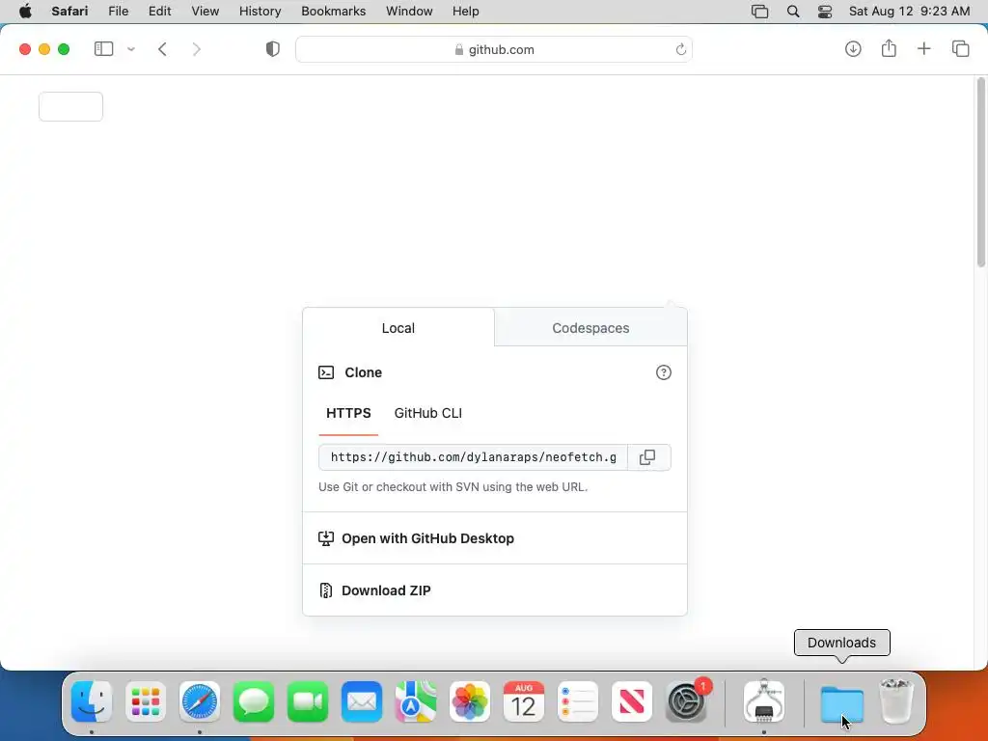Open the History menu
This screenshot has width=988, height=741.
260,12
